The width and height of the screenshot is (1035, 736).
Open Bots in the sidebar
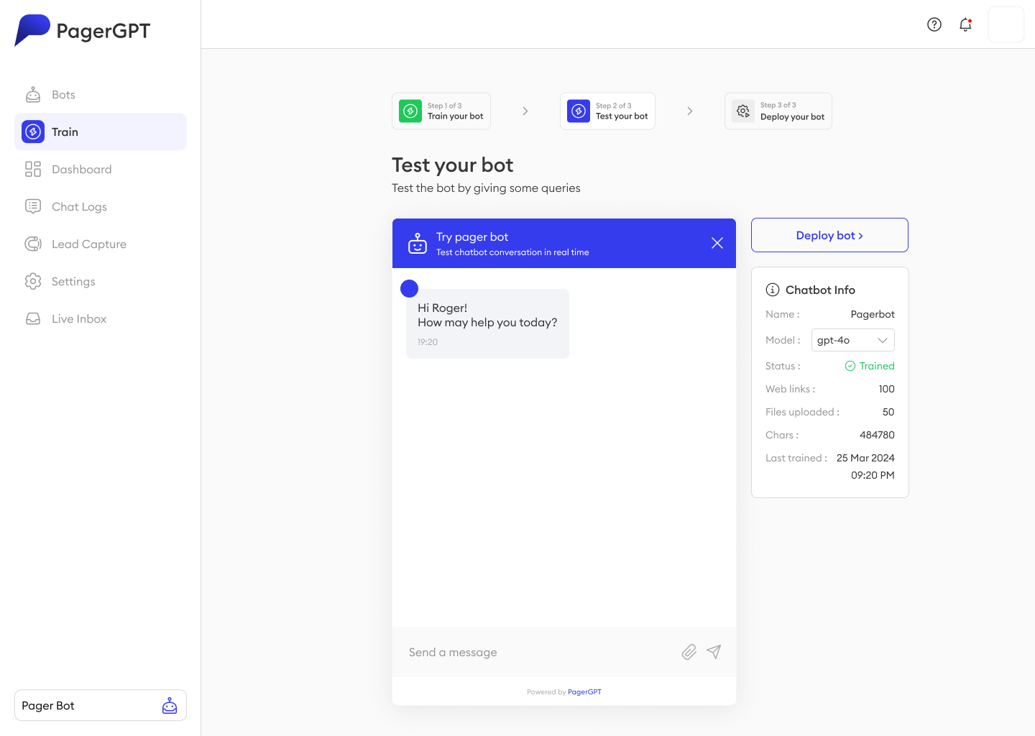point(101,95)
